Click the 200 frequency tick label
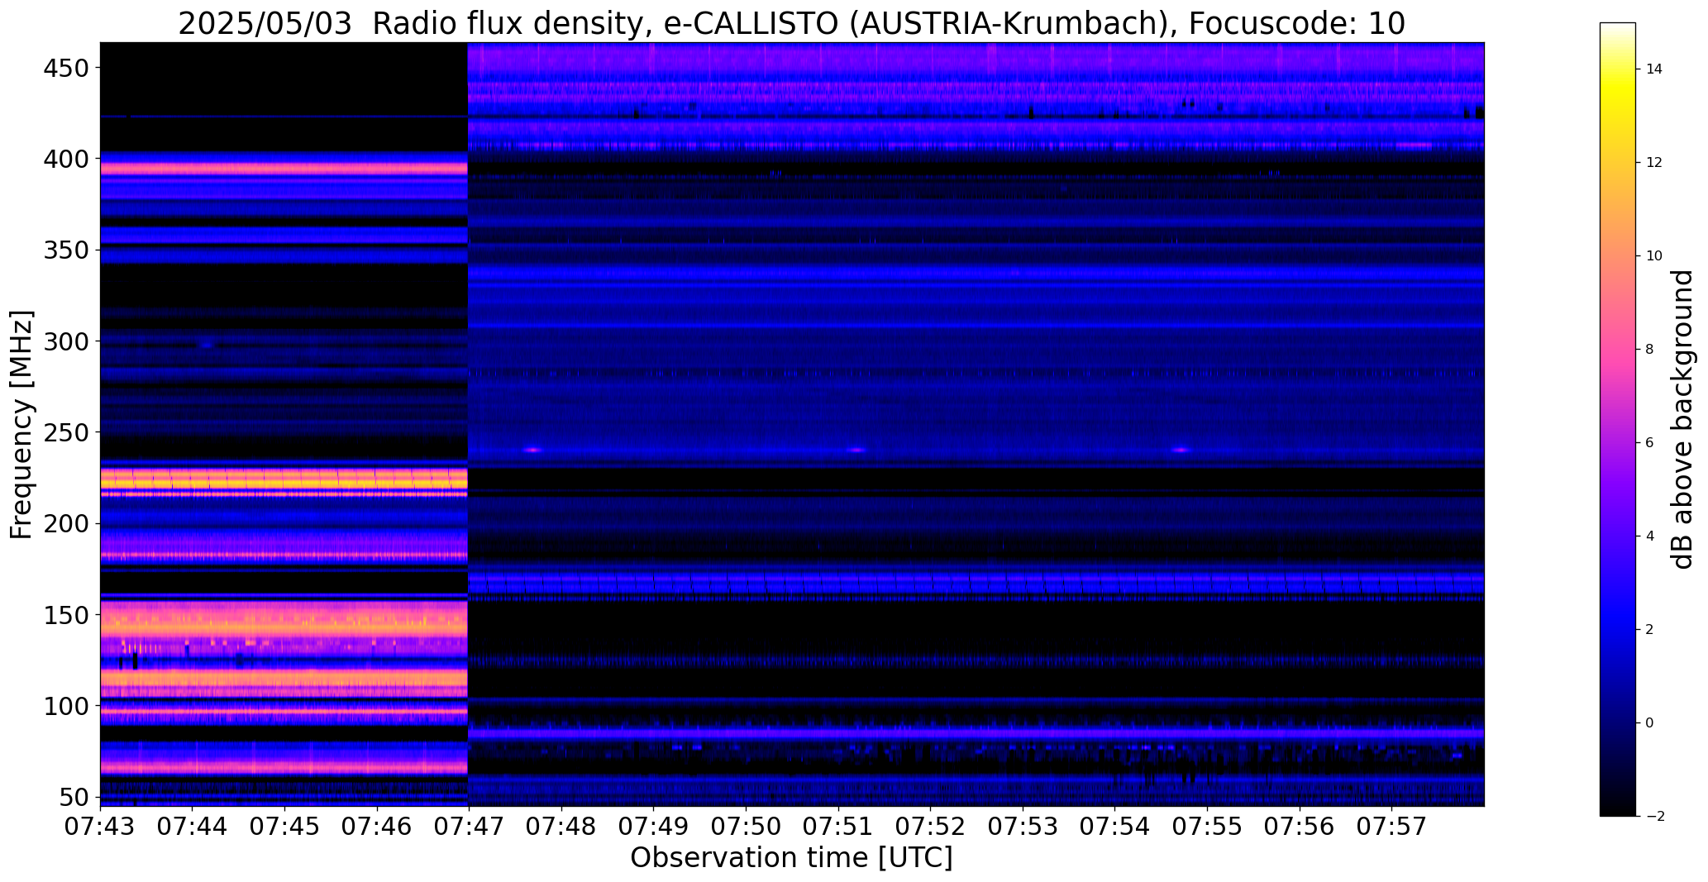Viewport: 1708px width, 882px height. pos(66,524)
